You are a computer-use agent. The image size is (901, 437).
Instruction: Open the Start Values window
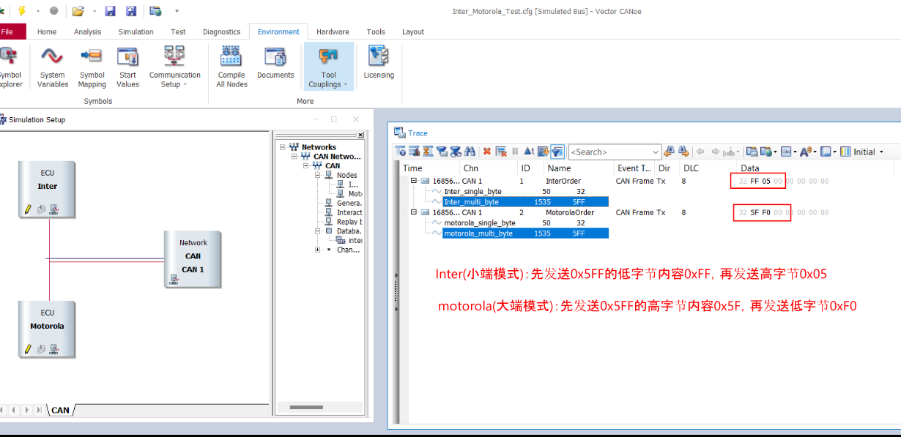(x=127, y=66)
